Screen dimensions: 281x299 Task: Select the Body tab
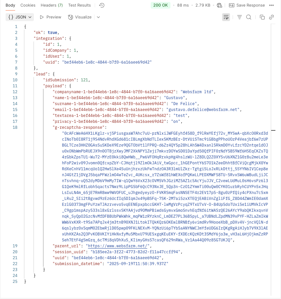(x=10, y=5)
